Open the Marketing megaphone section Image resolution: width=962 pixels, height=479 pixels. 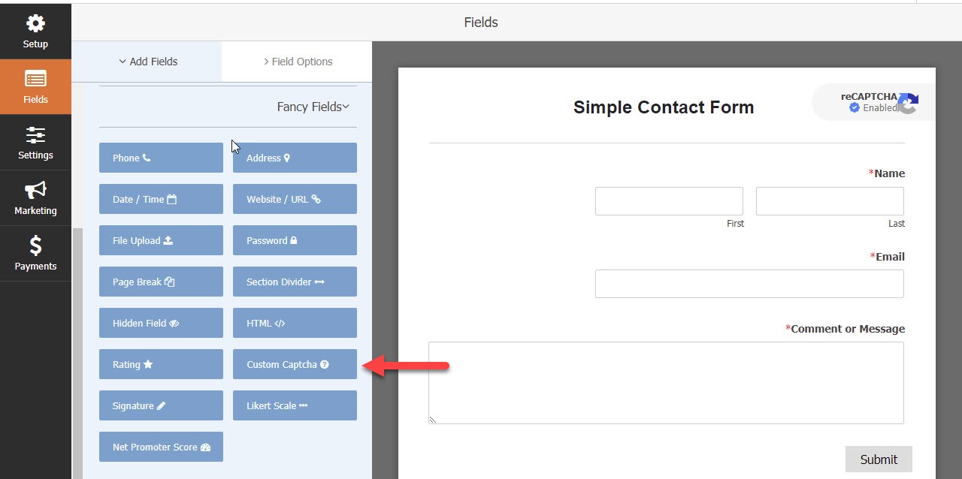click(35, 198)
